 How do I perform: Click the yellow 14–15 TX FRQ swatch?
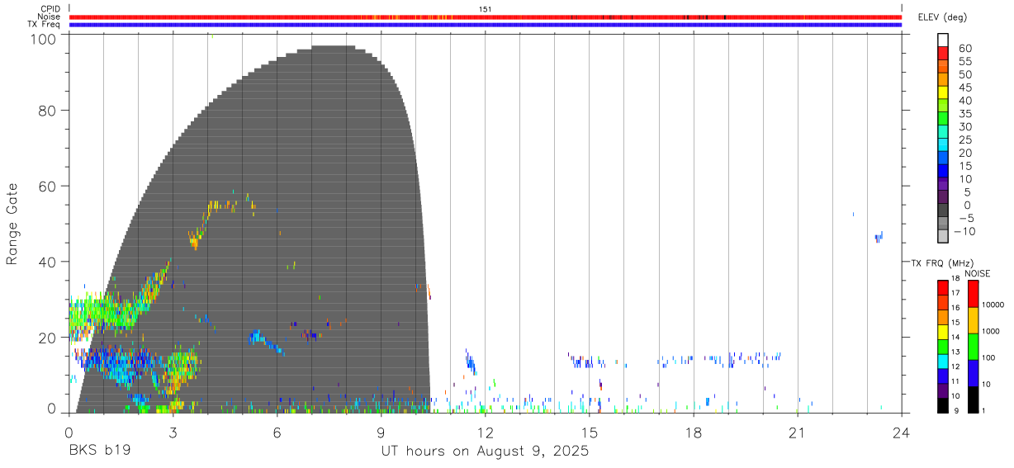coord(943,332)
